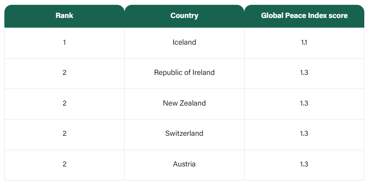Click the rank cell for New Zealand
The image size is (370, 184).
tap(64, 103)
